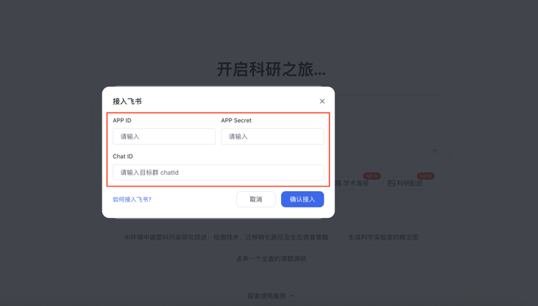
Task: Click the 学术海报 icon in the background
Action: (338, 184)
